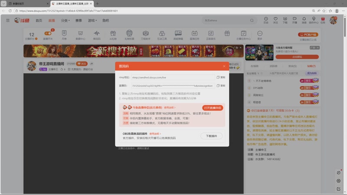347x195 pixels.
Task: Expand the 分类 dropdown menu
Action: click(65, 20)
